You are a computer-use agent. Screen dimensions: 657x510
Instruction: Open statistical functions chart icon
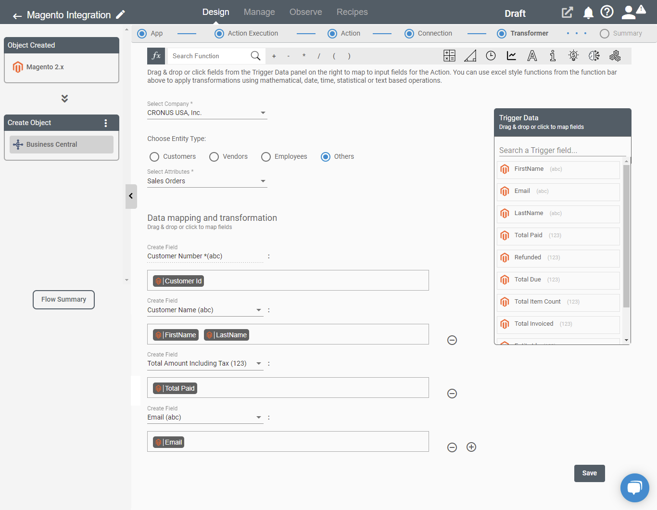pos(512,56)
